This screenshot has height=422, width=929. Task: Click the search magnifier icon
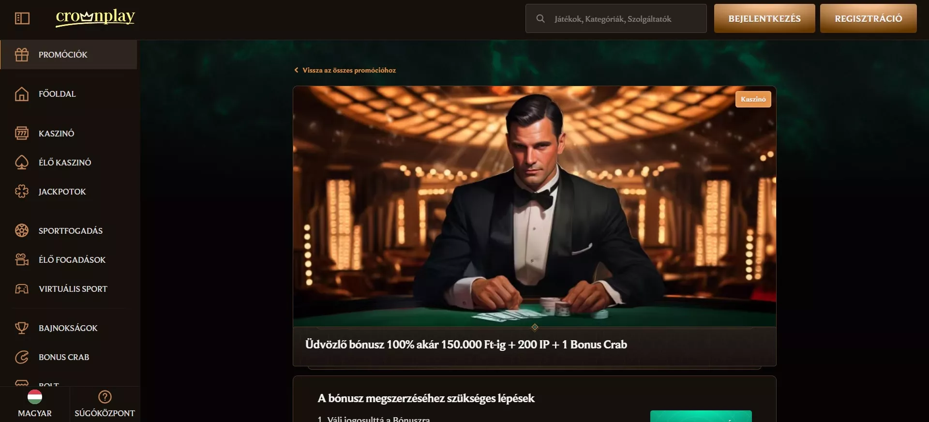pyautogui.click(x=540, y=18)
